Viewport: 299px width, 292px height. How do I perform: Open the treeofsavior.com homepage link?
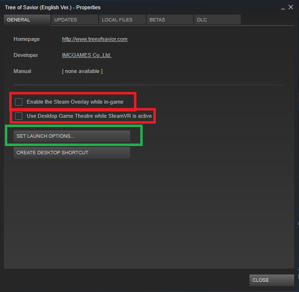(95, 39)
